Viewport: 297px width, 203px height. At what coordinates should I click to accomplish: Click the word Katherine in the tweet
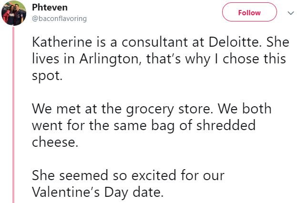point(62,42)
